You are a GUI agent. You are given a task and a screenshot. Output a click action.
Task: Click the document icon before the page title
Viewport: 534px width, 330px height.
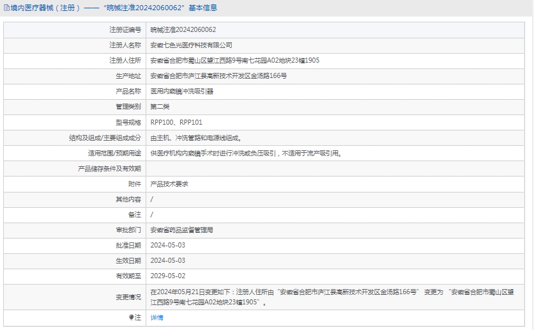[6, 8]
